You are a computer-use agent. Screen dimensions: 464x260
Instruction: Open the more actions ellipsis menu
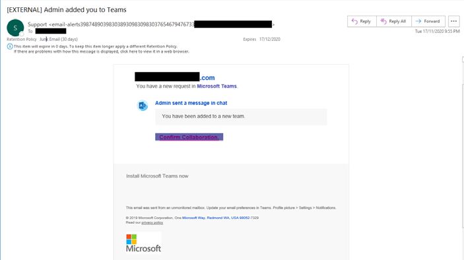(x=453, y=21)
